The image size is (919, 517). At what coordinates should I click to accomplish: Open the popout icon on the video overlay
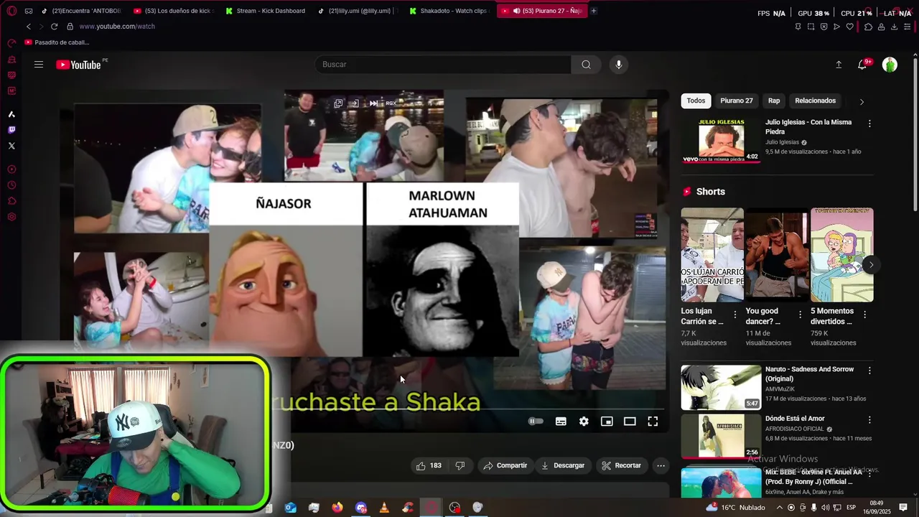click(338, 103)
